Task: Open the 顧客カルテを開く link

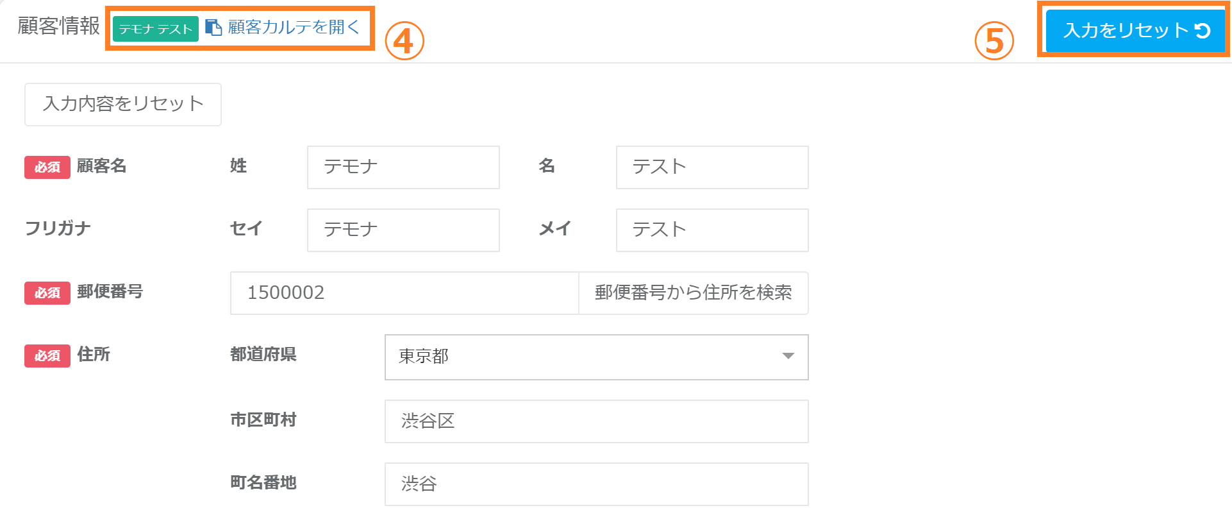Action: [x=294, y=28]
